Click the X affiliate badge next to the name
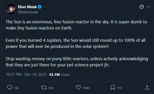The width and height of the screenshot is (154, 94). tap(45, 7)
